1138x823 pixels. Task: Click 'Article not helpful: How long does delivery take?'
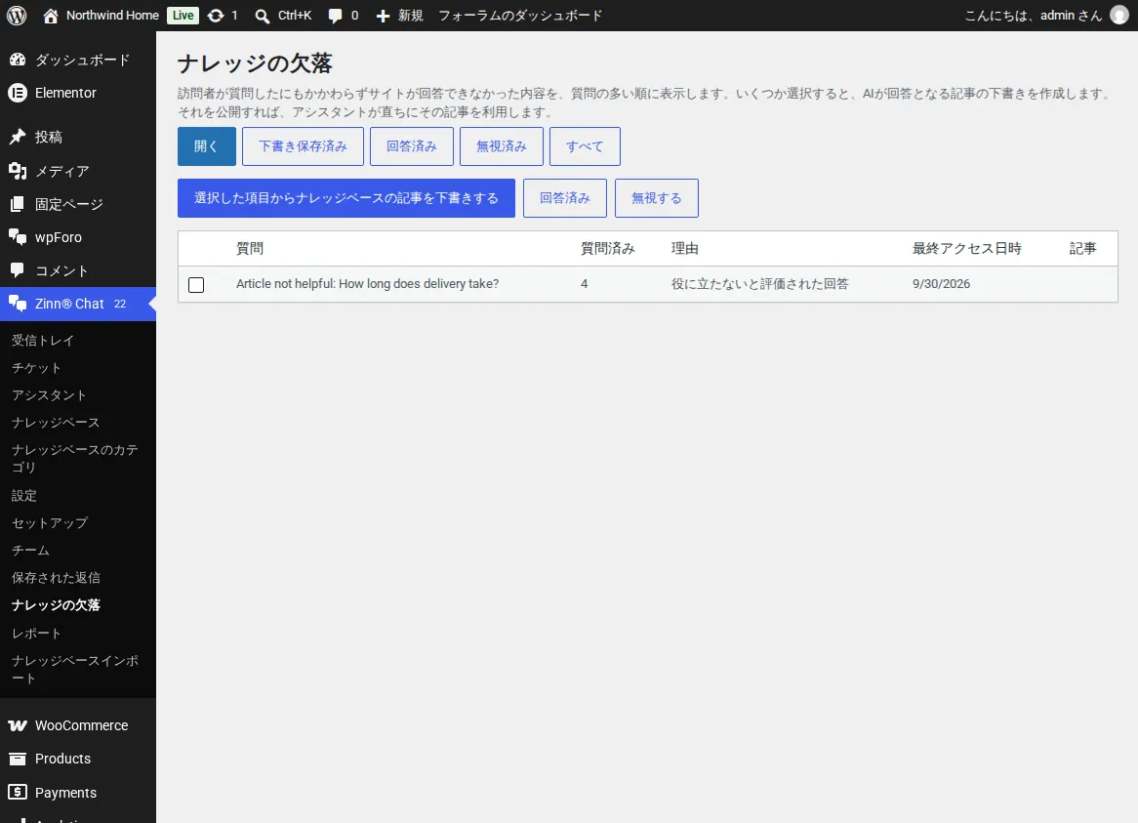click(367, 284)
